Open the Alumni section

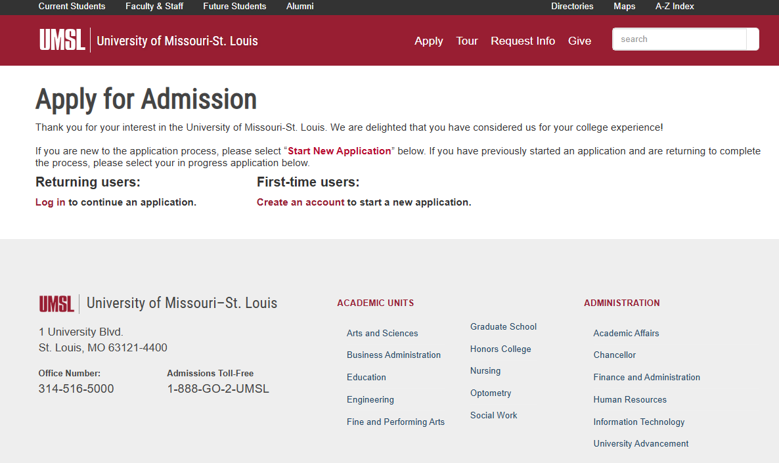click(300, 7)
